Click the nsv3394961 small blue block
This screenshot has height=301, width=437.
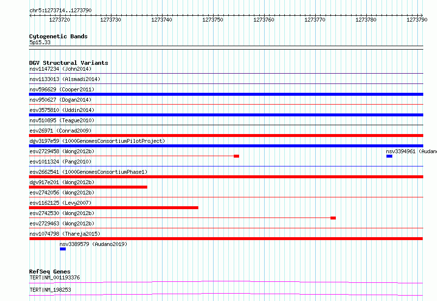point(389,156)
